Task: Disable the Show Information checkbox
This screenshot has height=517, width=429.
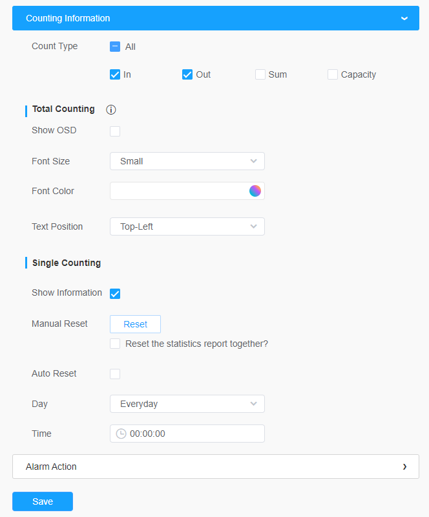Action: click(115, 294)
